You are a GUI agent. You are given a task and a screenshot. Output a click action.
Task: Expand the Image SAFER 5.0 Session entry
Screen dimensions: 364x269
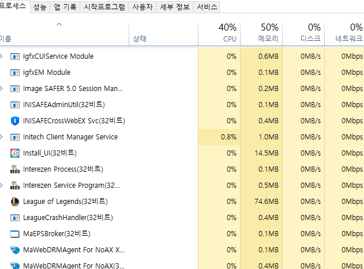pyautogui.click(x=2, y=89)
